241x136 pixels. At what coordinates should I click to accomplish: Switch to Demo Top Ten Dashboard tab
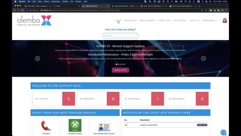pyautogui.click(x=153, y=6)
